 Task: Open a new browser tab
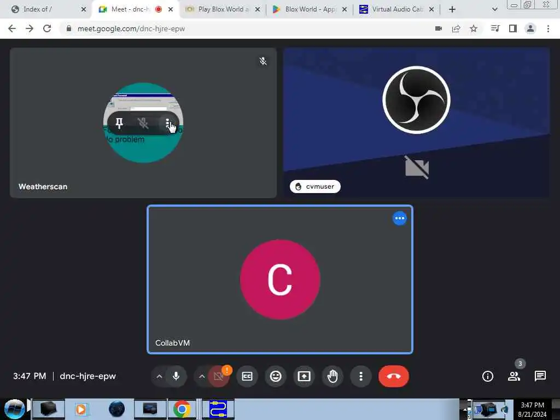(452, 10)
